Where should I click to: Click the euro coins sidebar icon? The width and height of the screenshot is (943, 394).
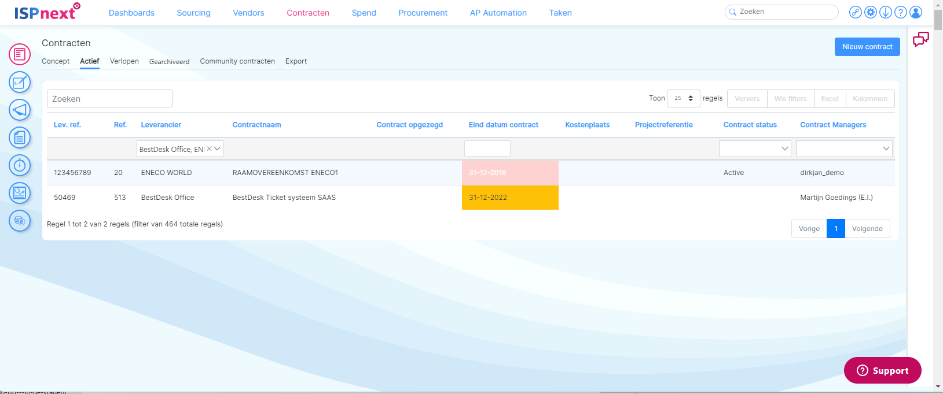[x=20, y=221]
